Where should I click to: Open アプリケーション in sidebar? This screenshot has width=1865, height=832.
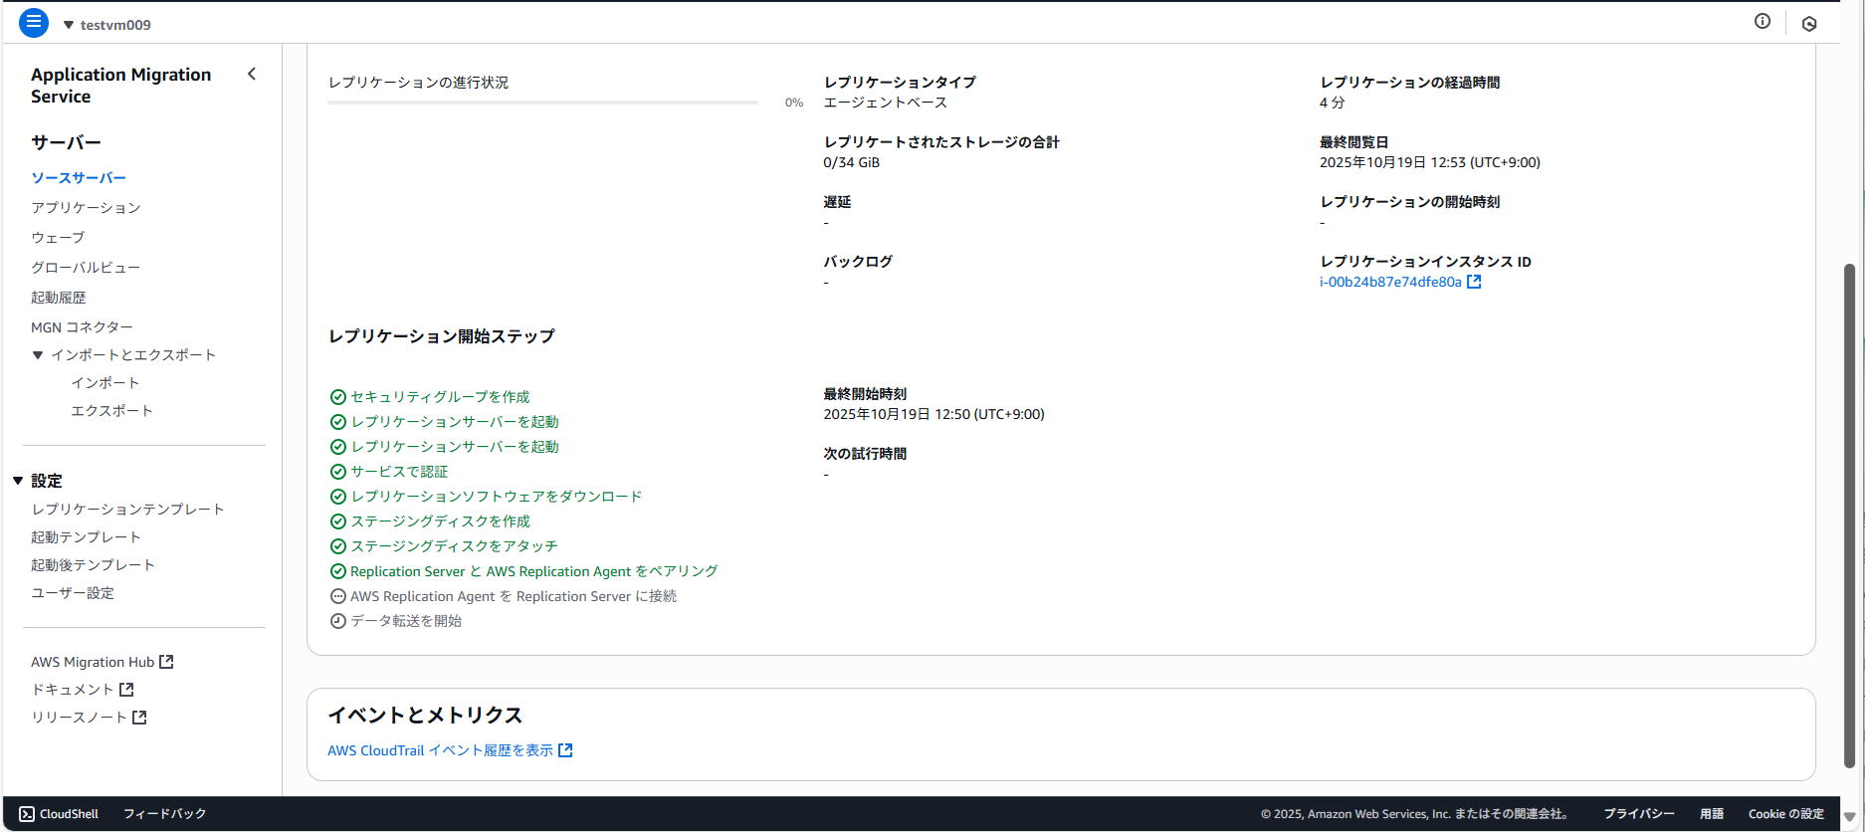(x=86, y=208)
